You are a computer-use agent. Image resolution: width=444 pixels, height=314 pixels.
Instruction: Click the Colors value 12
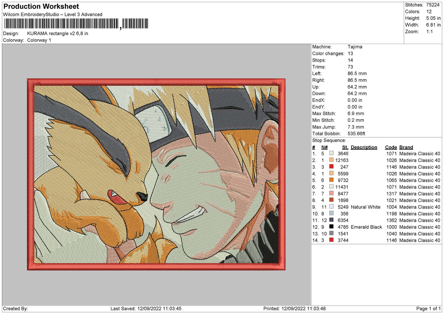pos(429,11)
